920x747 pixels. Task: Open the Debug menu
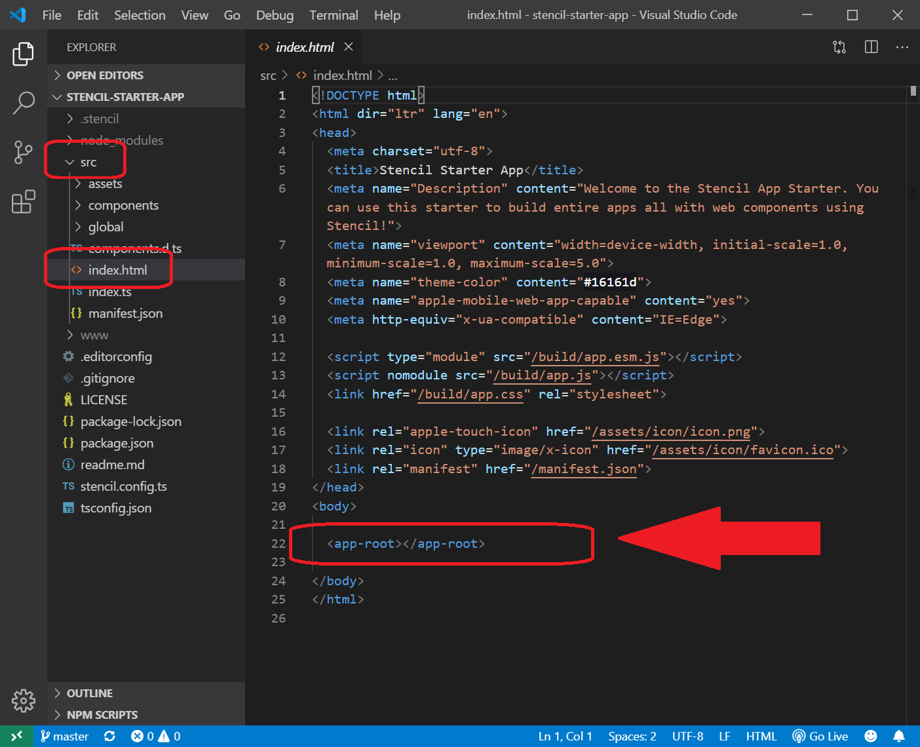point(275,15)
